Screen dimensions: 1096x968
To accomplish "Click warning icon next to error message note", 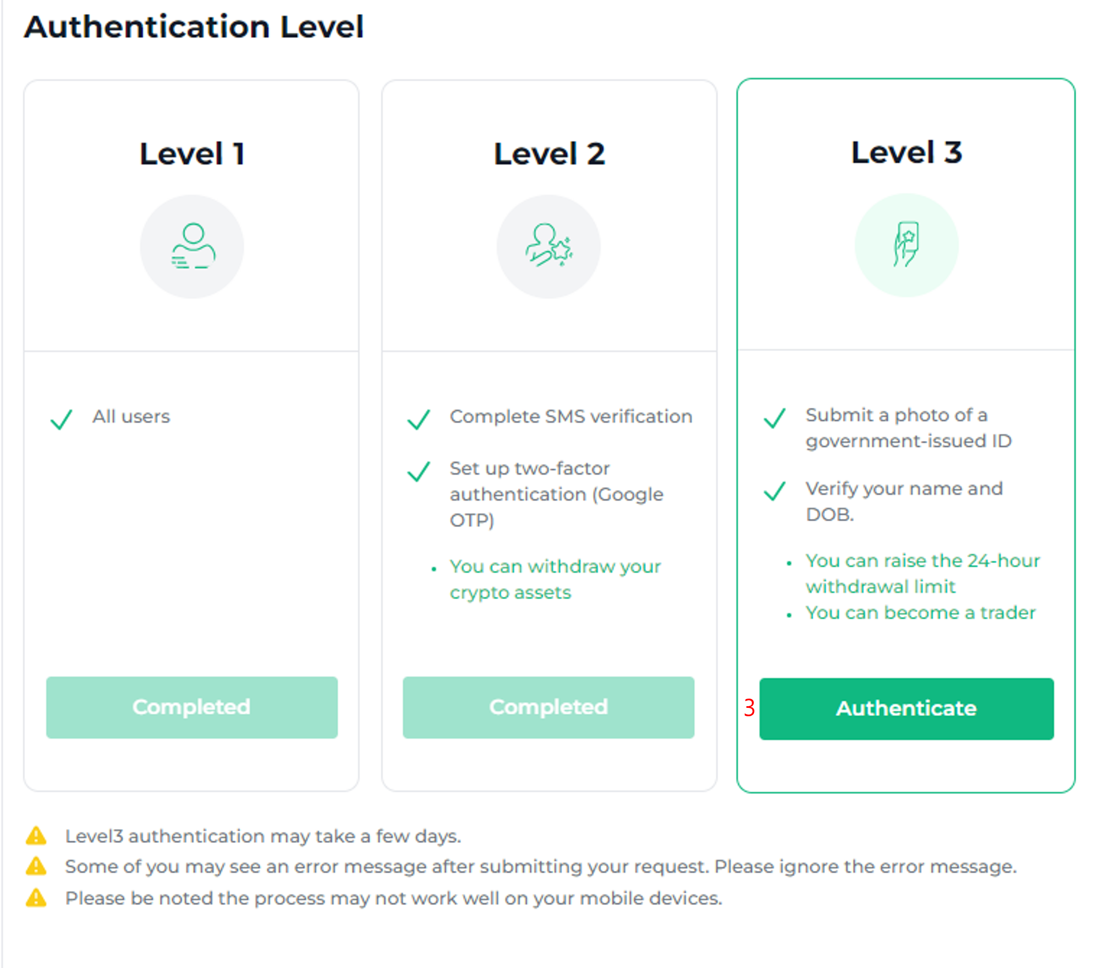I will 36,866.
